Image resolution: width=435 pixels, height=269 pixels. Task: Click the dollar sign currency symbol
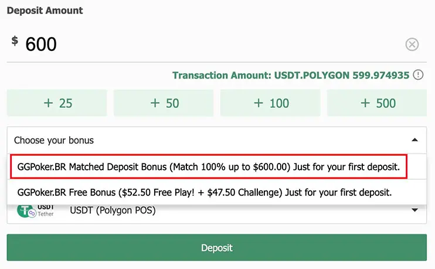point(15,42)
